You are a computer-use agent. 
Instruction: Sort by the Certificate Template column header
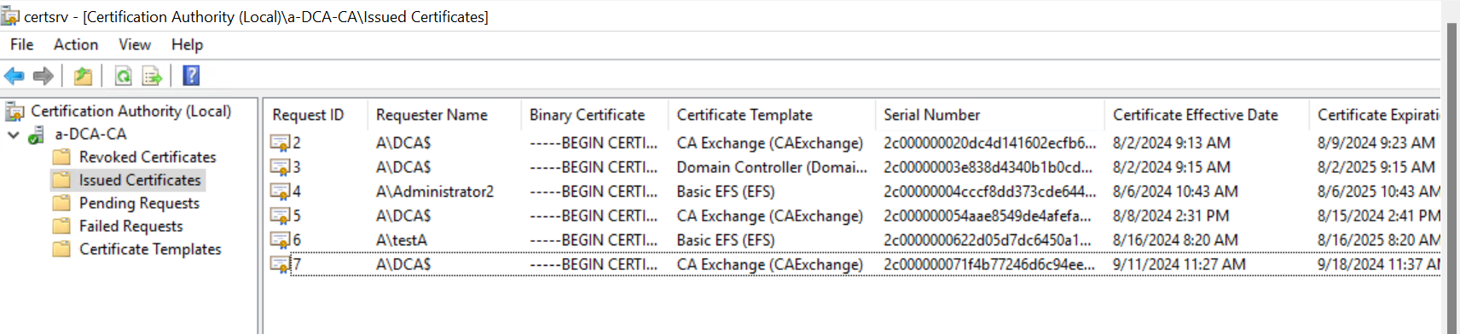click(772, 115)
